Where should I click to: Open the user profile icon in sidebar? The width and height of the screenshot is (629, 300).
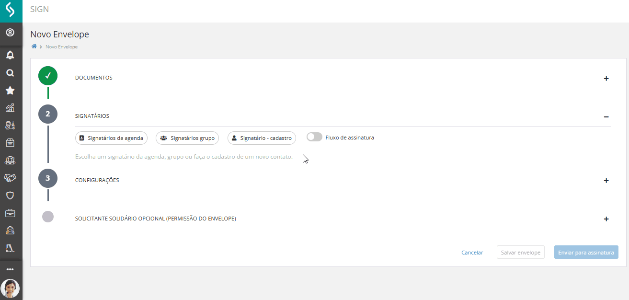10,33
